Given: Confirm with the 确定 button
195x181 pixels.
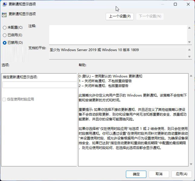Looking at the screenshot, I should tap(136, 174).
